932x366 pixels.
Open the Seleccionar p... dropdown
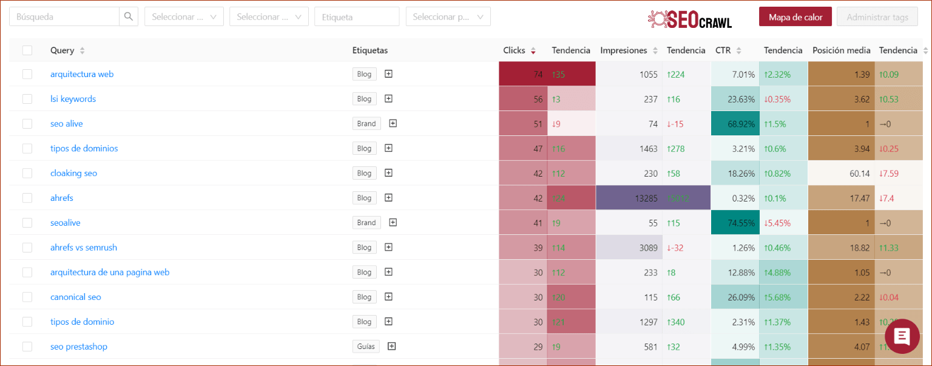click(x=448, y=17)
